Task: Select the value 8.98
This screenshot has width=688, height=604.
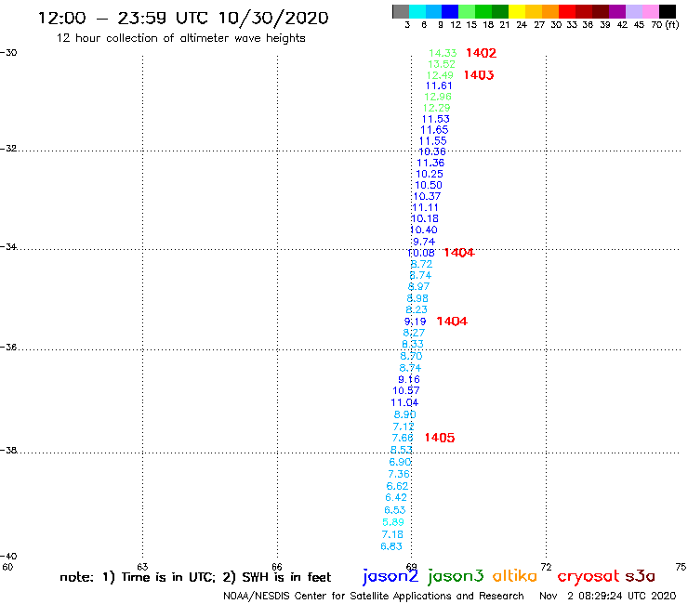Action: (x=417, y=298)
